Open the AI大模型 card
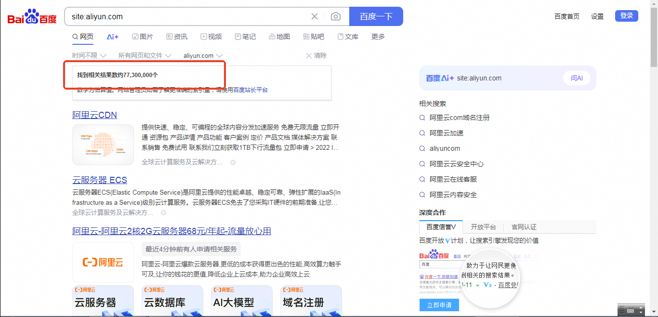 point(242,301)
